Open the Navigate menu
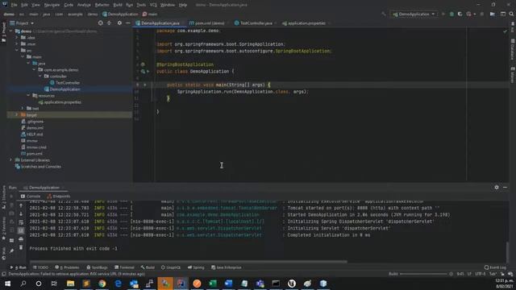Viewport: 516px width, 290px height. point(52,5)
